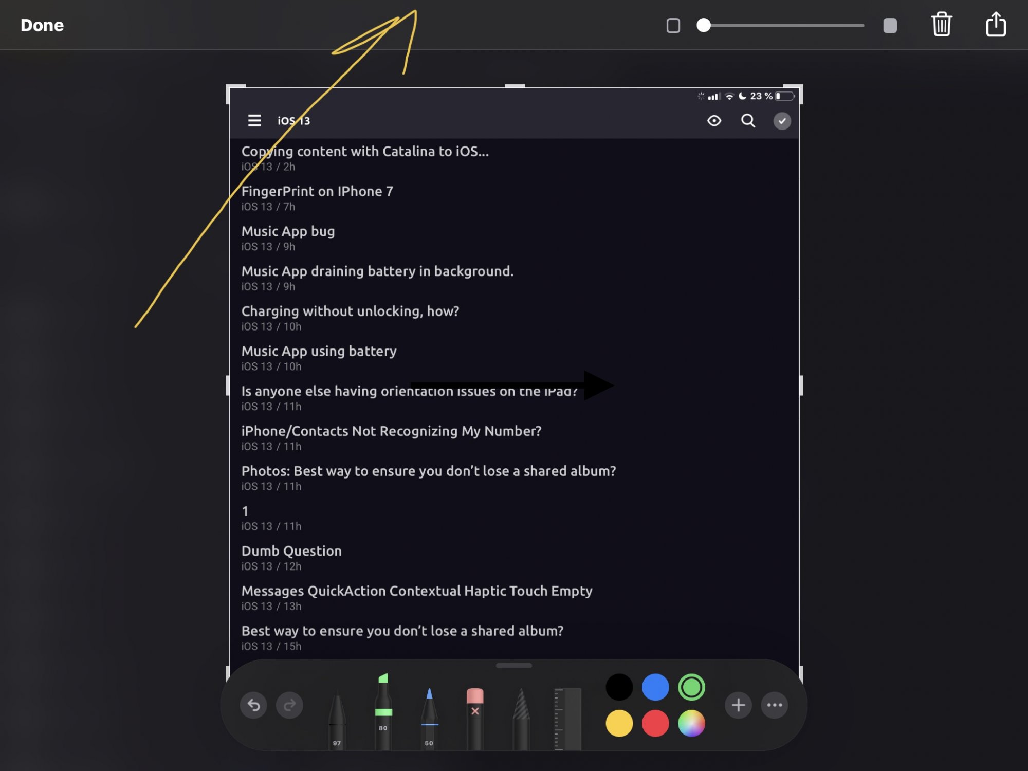Open the 'Music App bug' thread
The height and width of the screenshot is (771, 1028).
point(288,232)
